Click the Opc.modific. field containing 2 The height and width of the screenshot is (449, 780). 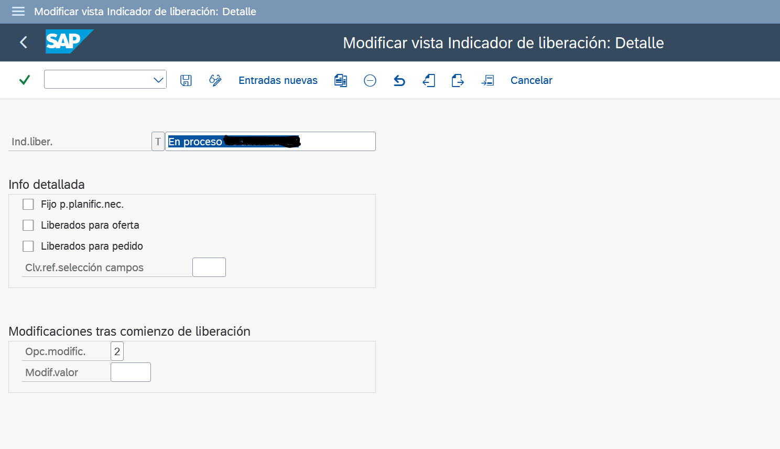click(x=117, y=351)
